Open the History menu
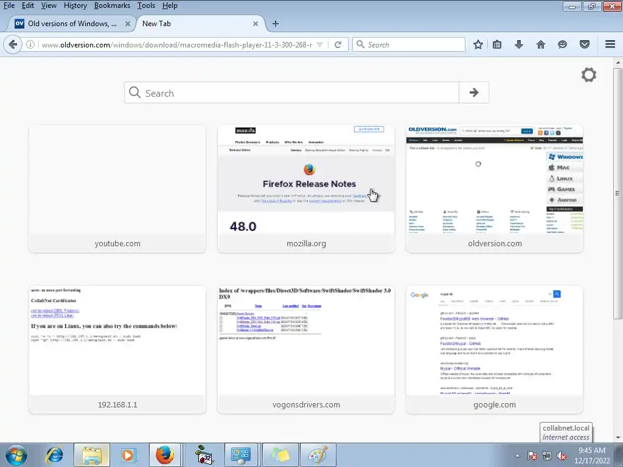The width and height of the screenshot is (623, 467). coord(75,5)
